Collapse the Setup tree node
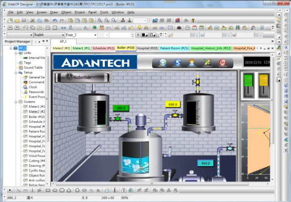 coord(16,73)
